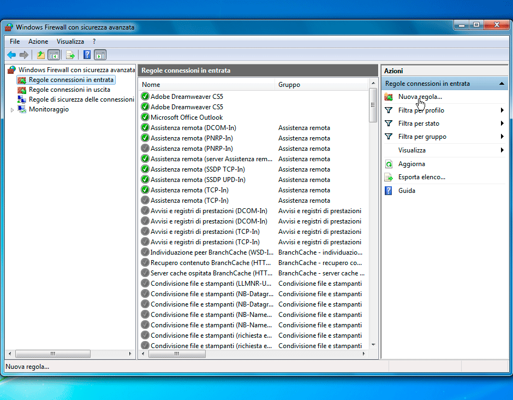Click green check icon of Assistenza remota (SSDP TCP-In)
This screenshot has width=513, height=400.
[145, 169]
